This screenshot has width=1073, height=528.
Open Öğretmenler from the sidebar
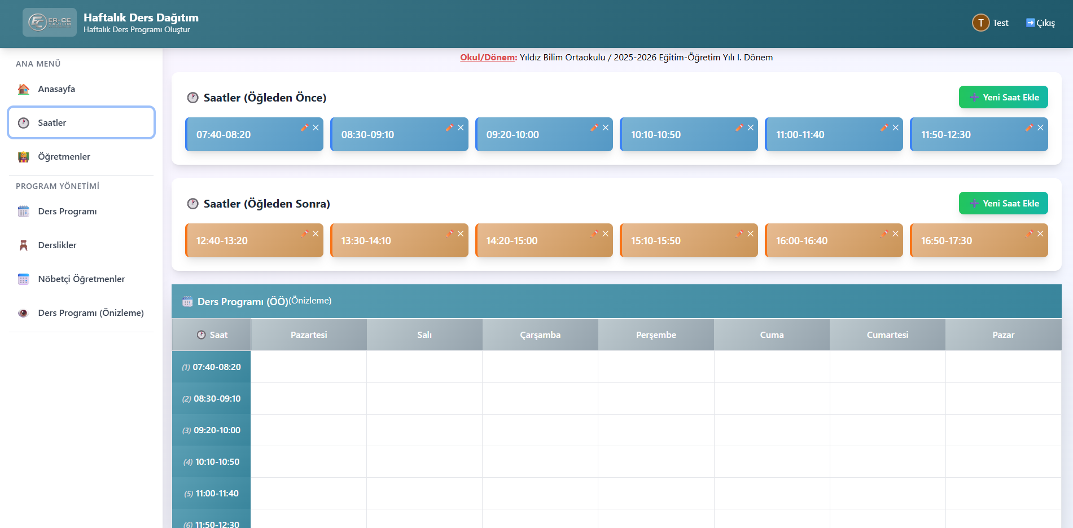[64, 157]
